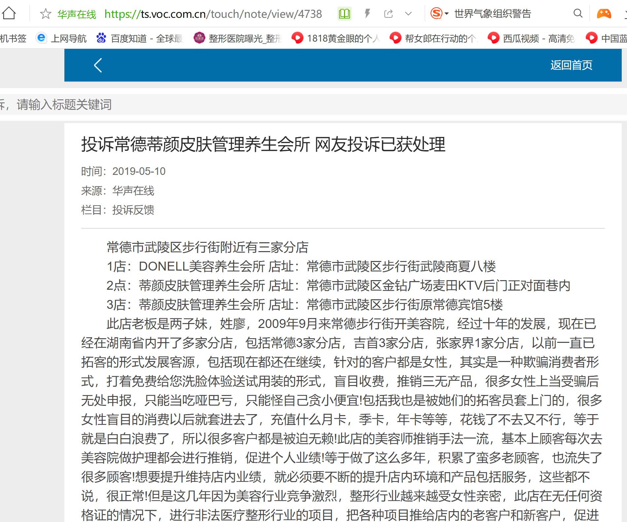Click the IE icon beside 上网导航
The height and width of the screenshot is (522, 627).
41,38
